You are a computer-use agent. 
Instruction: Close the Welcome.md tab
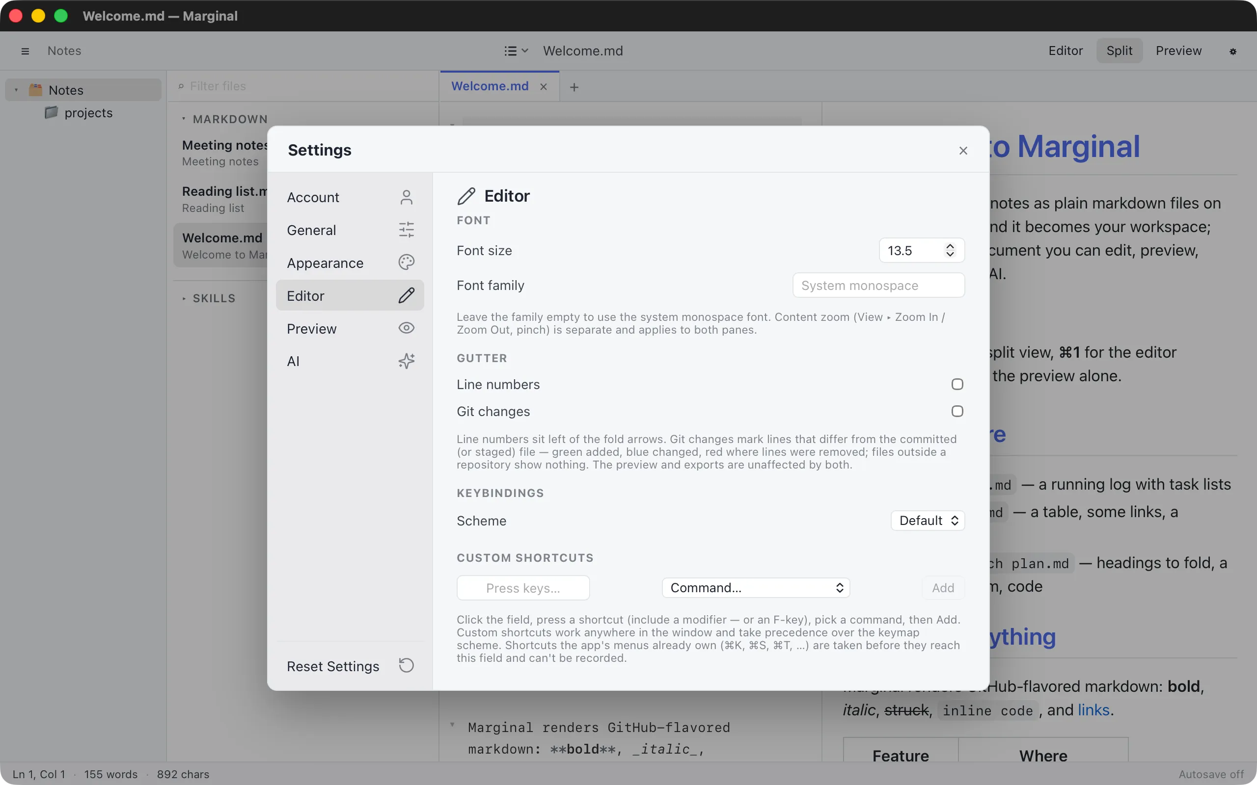point(544,87)
